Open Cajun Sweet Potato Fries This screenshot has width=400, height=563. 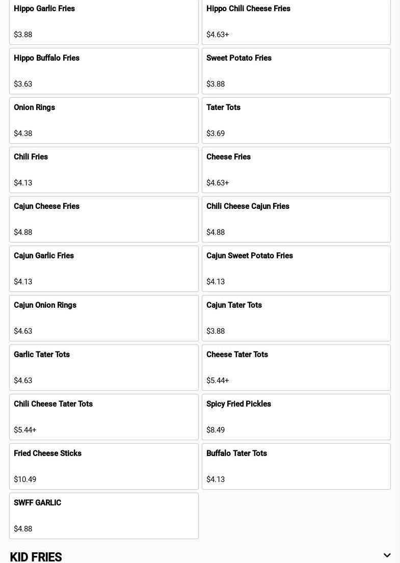click(x=296, y=269)
